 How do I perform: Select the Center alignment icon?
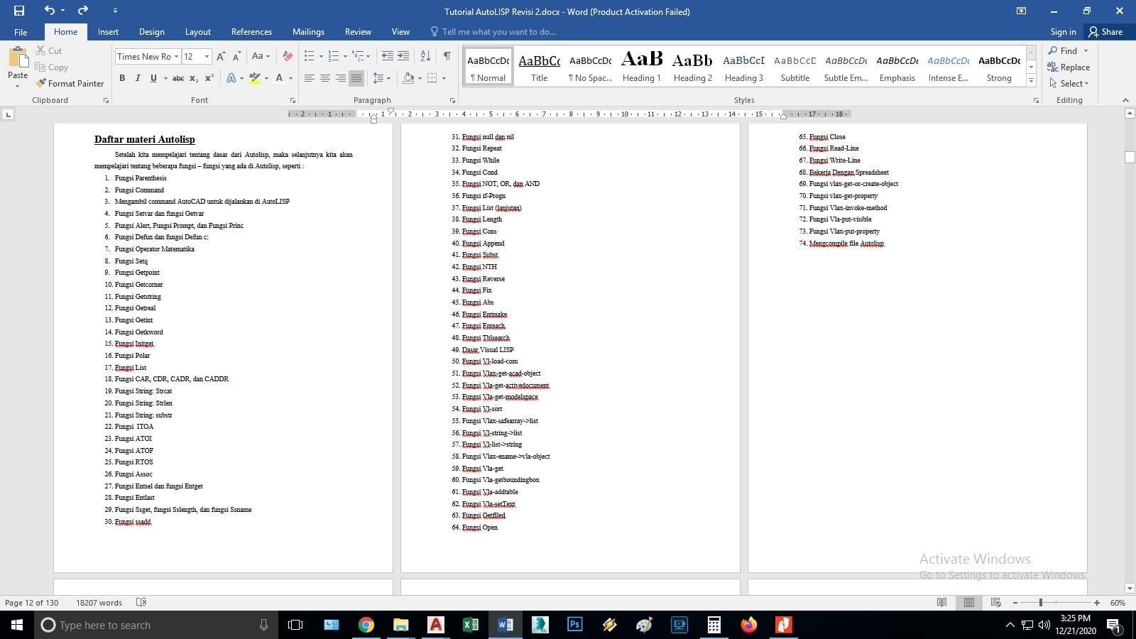[x=325, y=78]
